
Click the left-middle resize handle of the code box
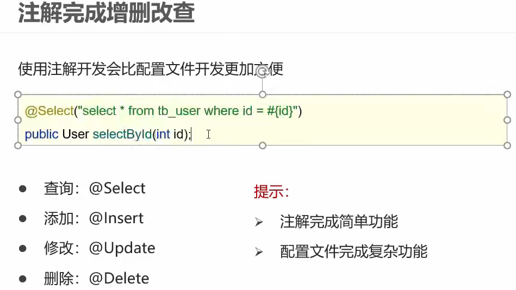18,120
